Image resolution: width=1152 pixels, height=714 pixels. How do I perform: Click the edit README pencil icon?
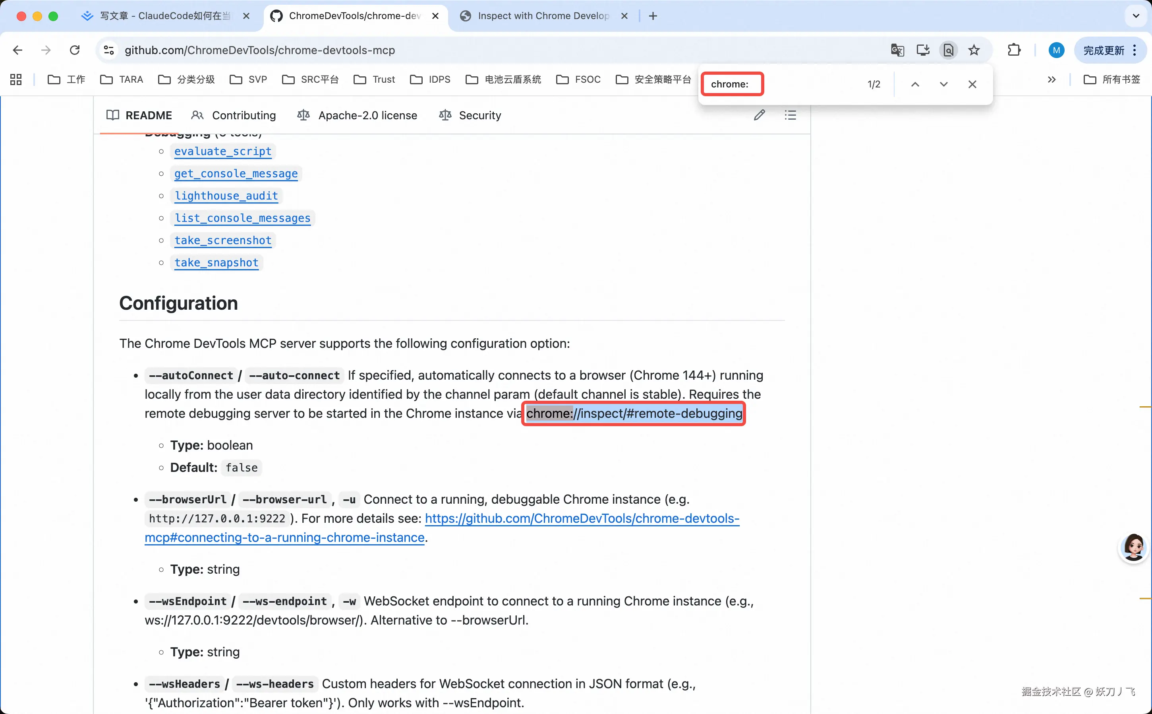click(x=759, y=115)
